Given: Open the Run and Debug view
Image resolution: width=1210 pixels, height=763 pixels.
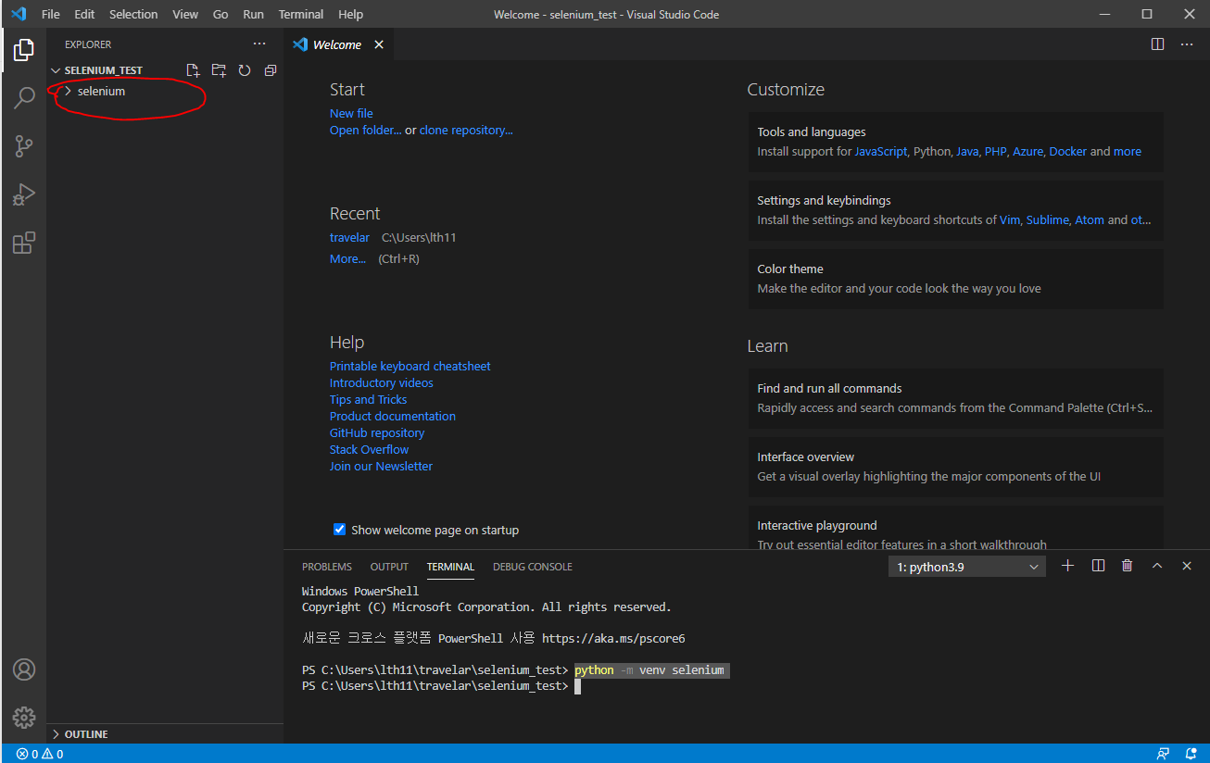Looking at the screenshot, I should [24, 194].
